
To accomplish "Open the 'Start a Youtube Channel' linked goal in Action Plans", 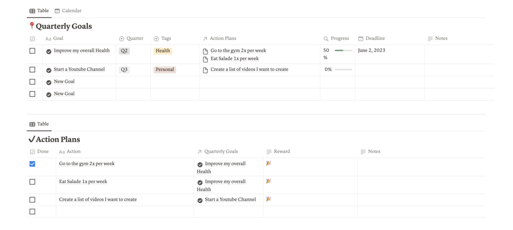I will 230,200.
